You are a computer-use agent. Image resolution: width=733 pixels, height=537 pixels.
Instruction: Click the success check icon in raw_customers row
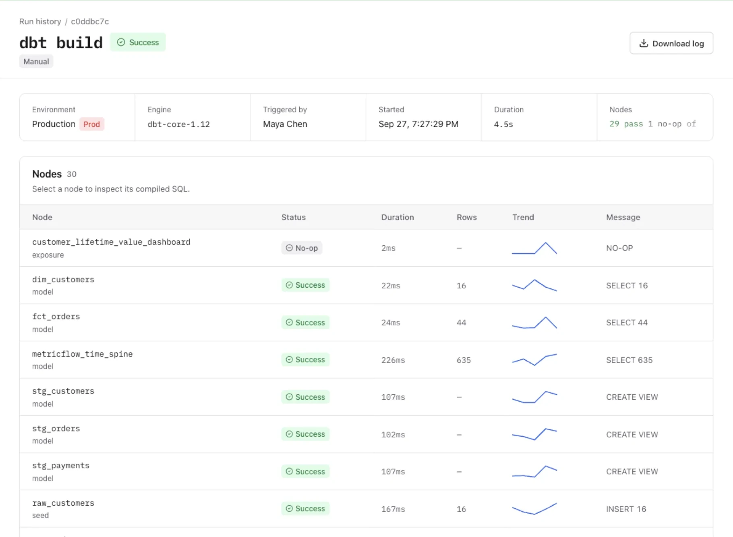click(289, 508)
